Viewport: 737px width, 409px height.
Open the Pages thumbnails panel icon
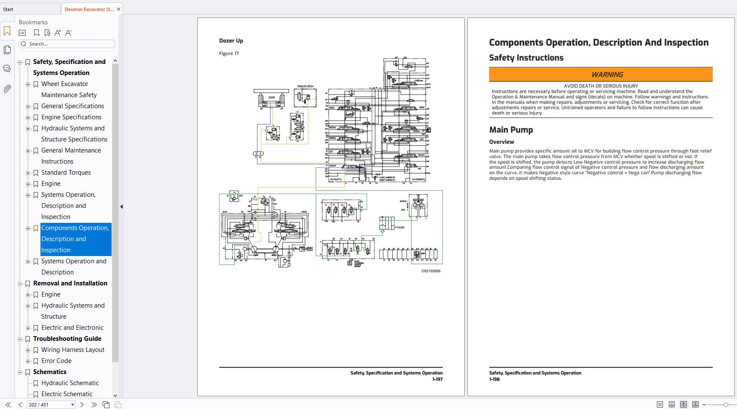tap(7, 50)
